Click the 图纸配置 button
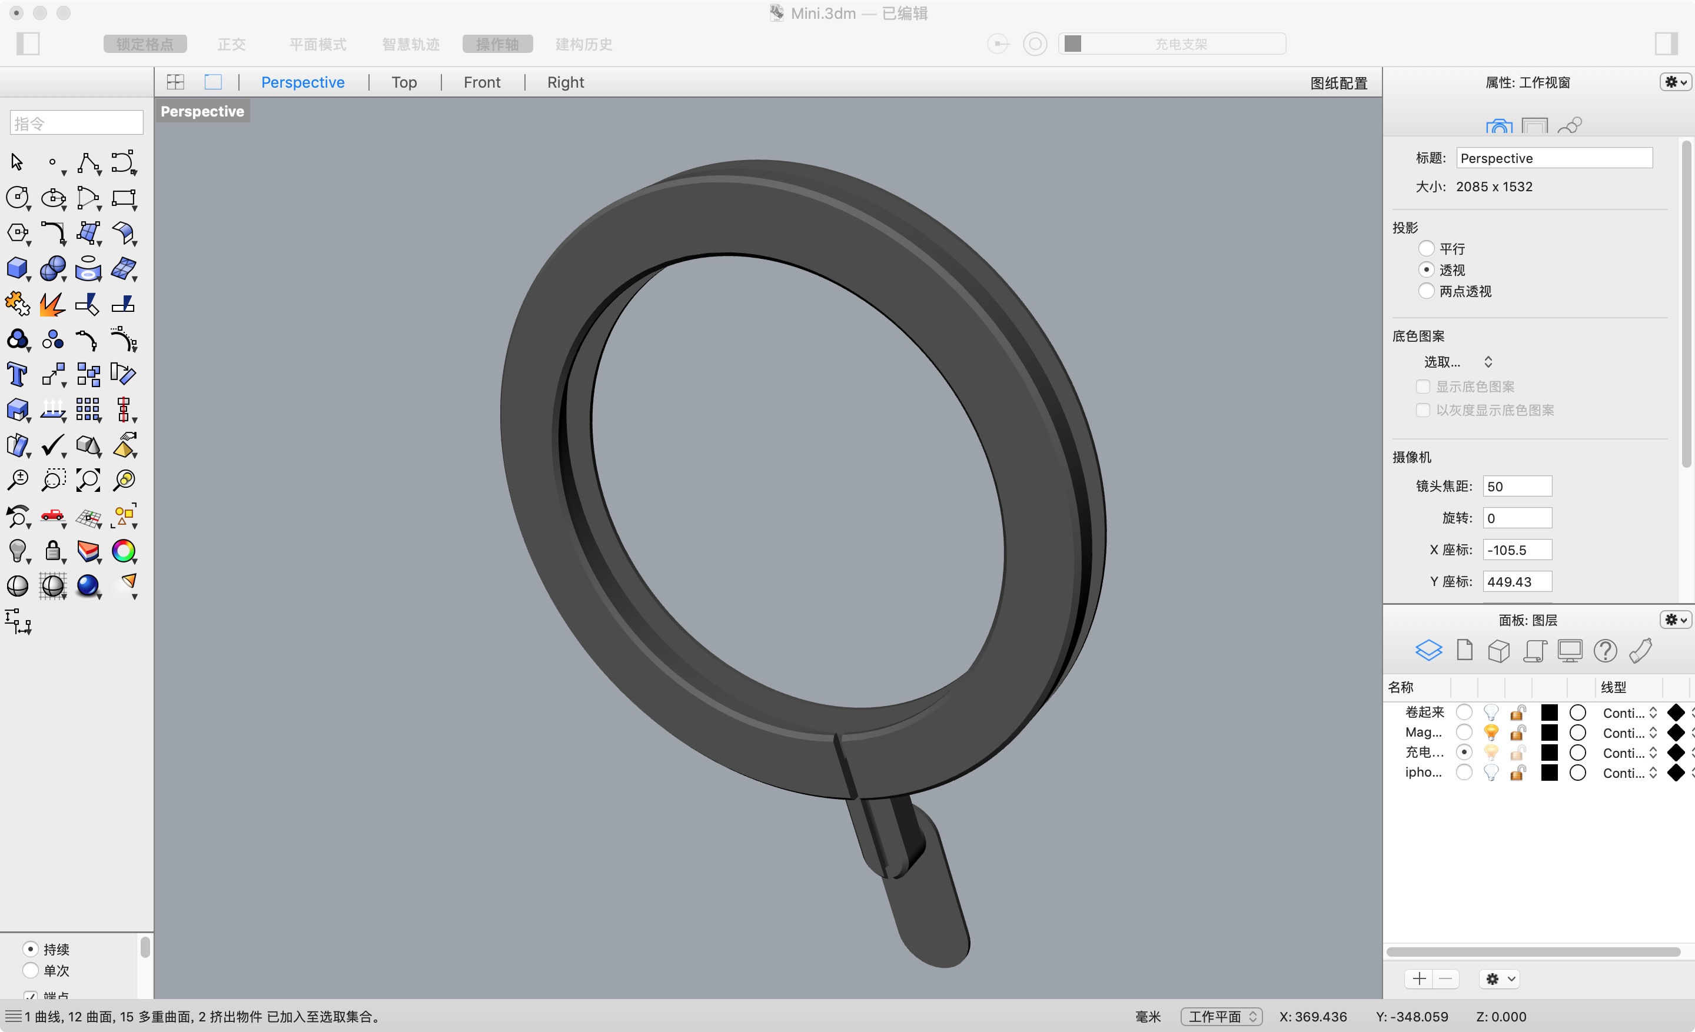Viewport: 1695px width, 1032px height. click(1337, 82)
